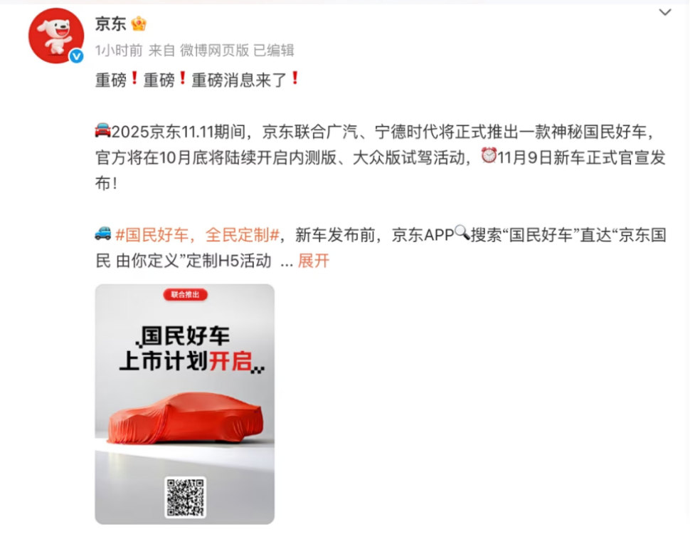690x537 pixels.
Task: Click the magnifying glass emoji after 京东APP
Action: [462, 233]
